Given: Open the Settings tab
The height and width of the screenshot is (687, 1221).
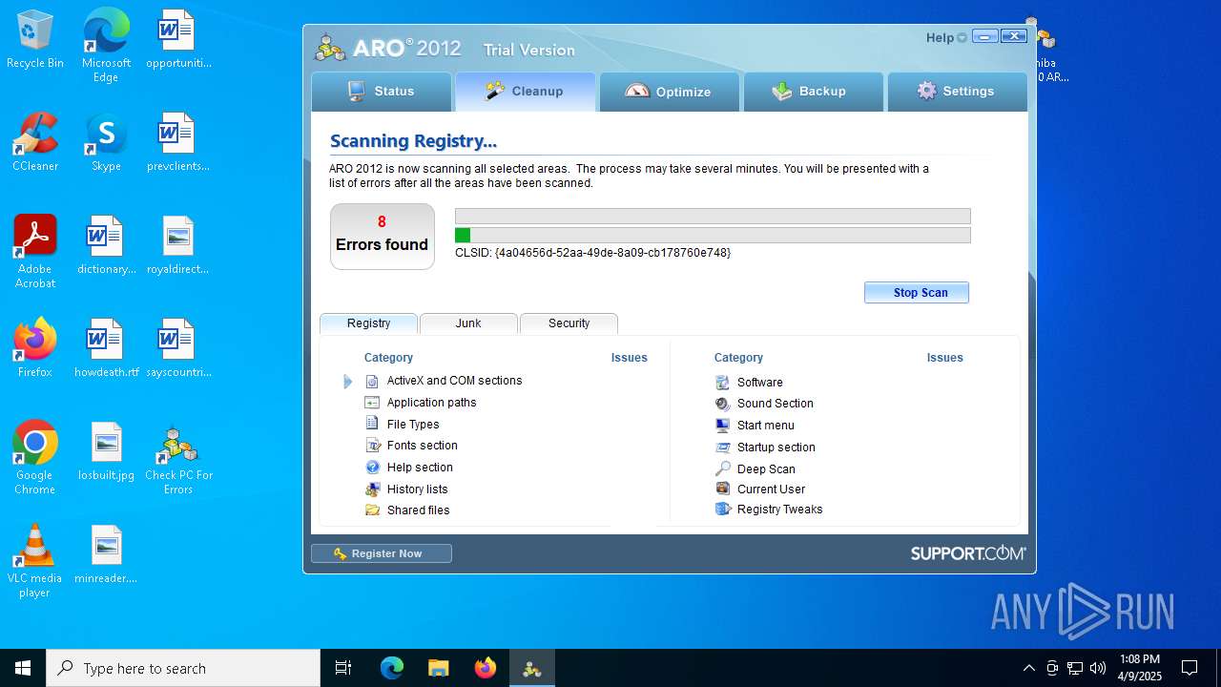Looking at the screenshot, I should point(958,92).
